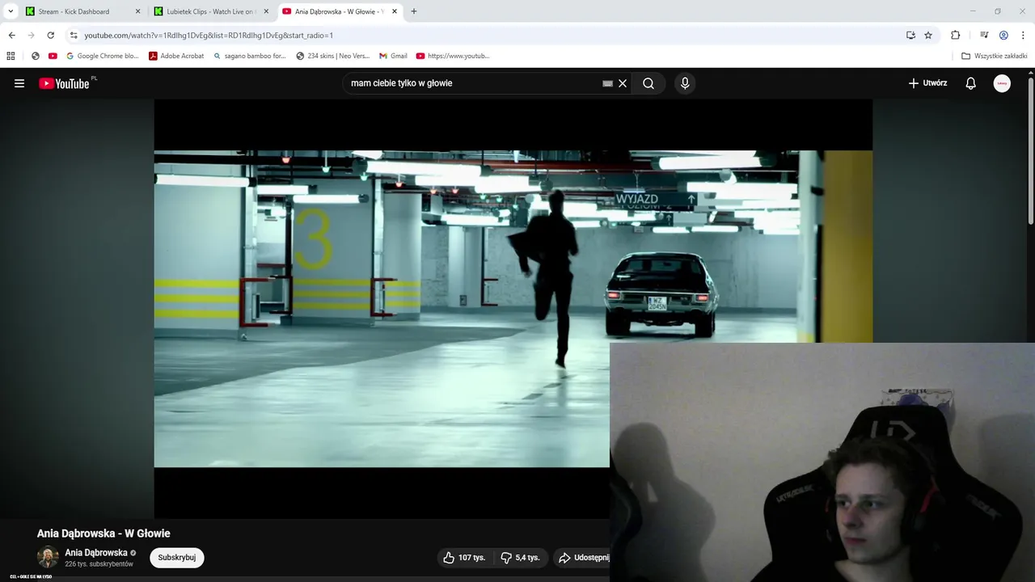This screenshot has height=582, width=1035.
Task: Go forward in browser history
Action: point(31,36)
